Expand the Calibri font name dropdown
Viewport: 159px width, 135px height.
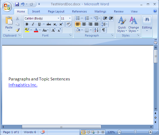point(58,18)
